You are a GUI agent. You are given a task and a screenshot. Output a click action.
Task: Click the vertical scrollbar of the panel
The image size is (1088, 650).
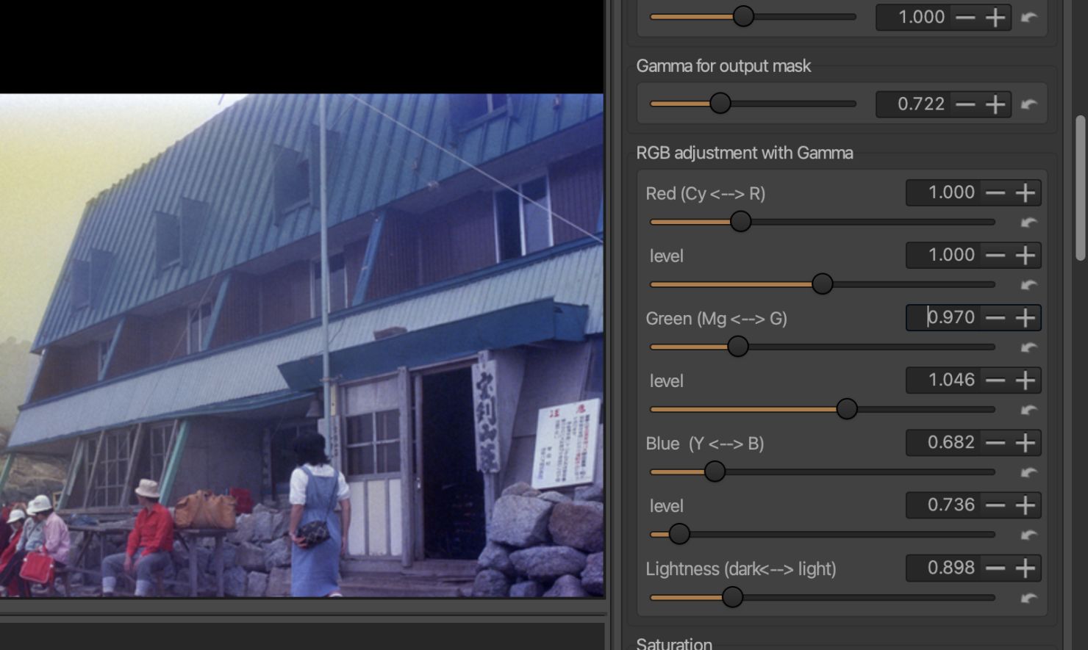point(1080,187)
